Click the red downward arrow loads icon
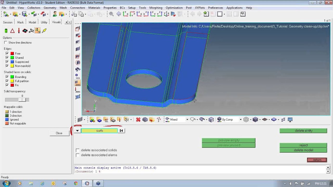 (19, 31)
